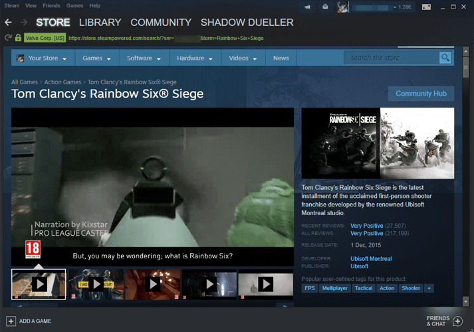
Task: Click the Community Hub button
Action: [421, 94]
